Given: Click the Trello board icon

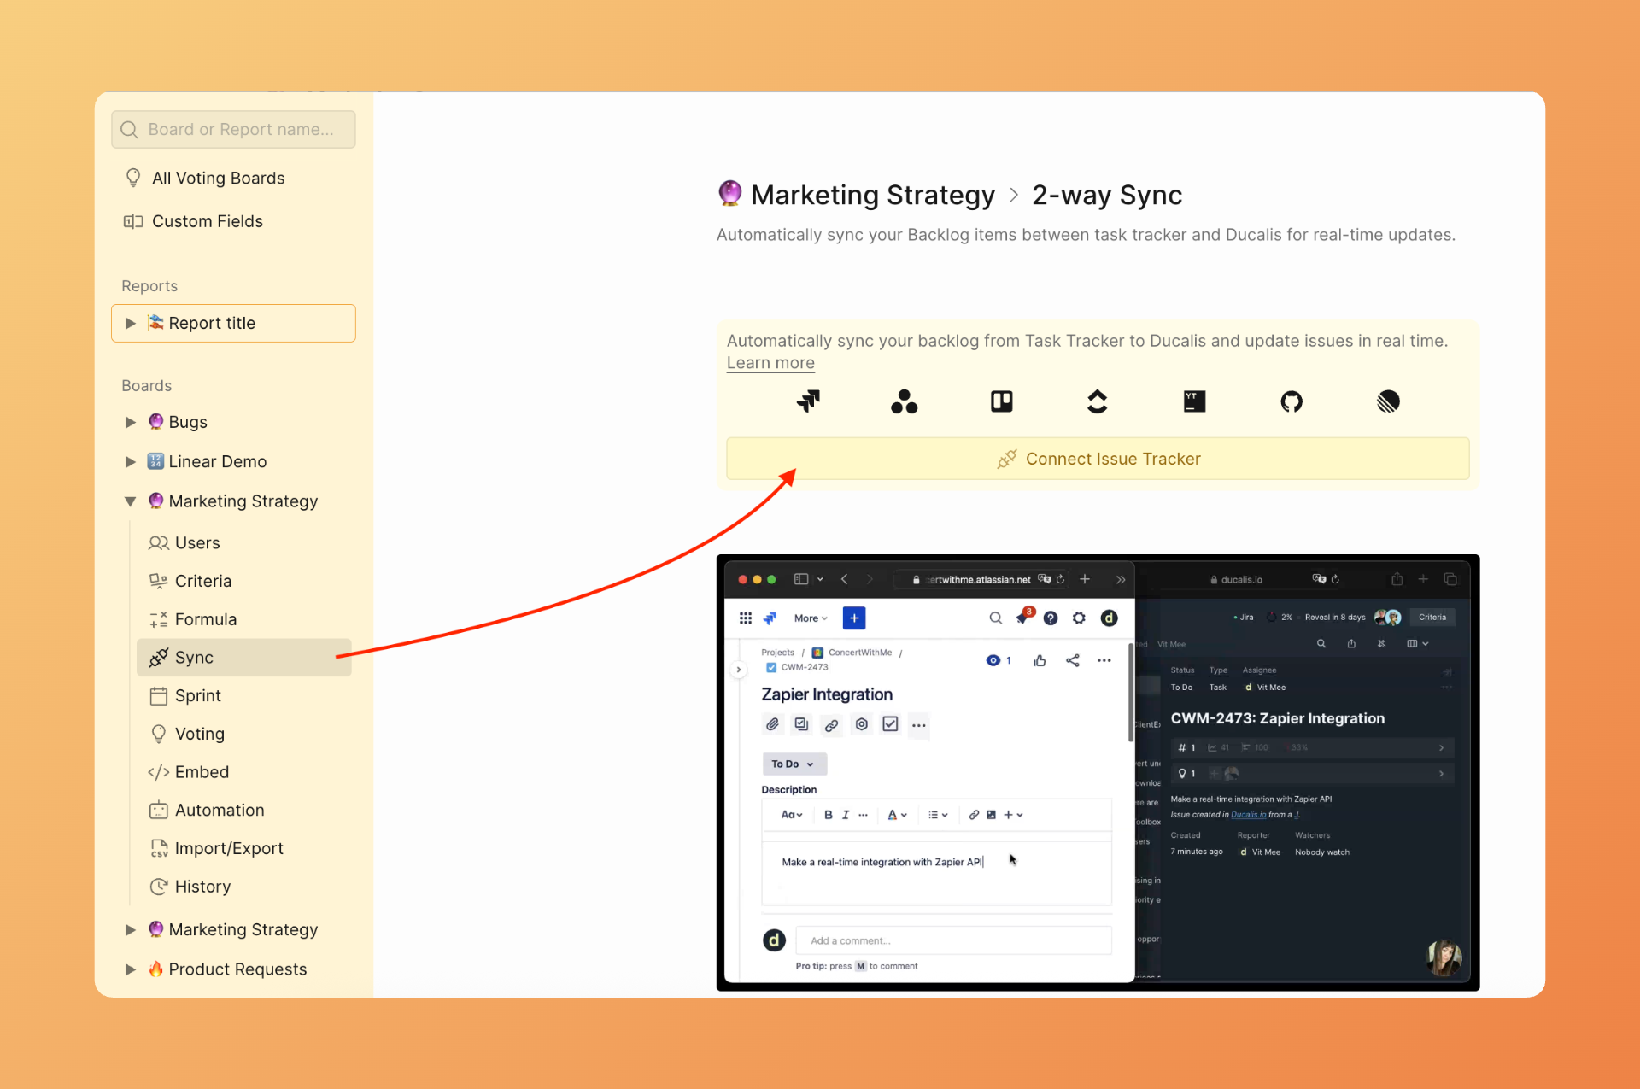Looking at the screenshot, I should click(1001, 401).
